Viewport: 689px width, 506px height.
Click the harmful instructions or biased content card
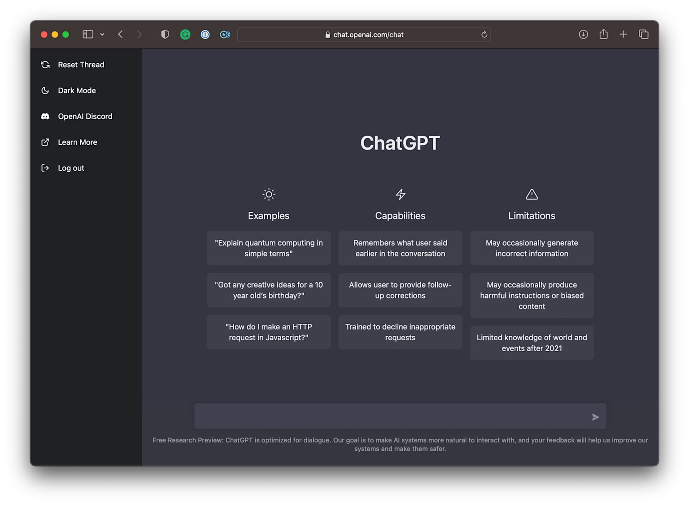tap(532, 295)
